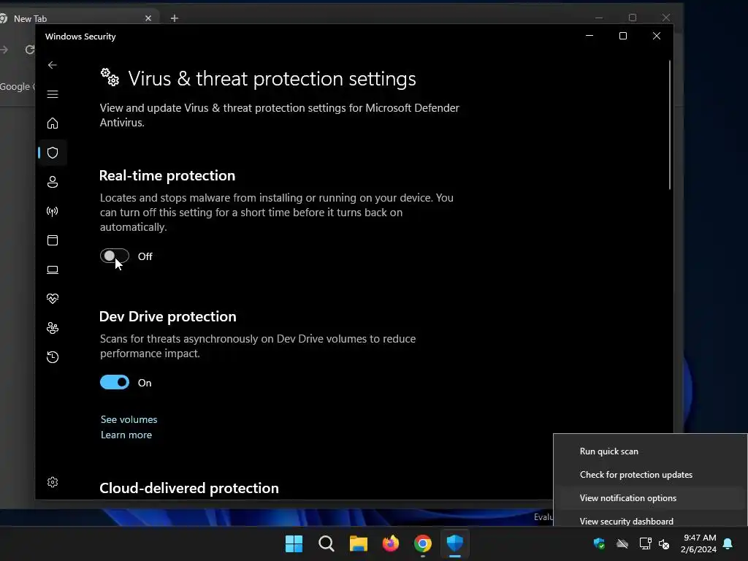Click the Dev Drive protection heading
Screen dimensions: 748x561
point(168,316)
